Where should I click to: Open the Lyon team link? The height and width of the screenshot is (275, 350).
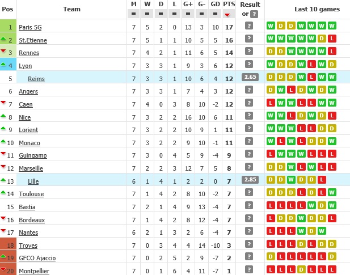point(25,66)
